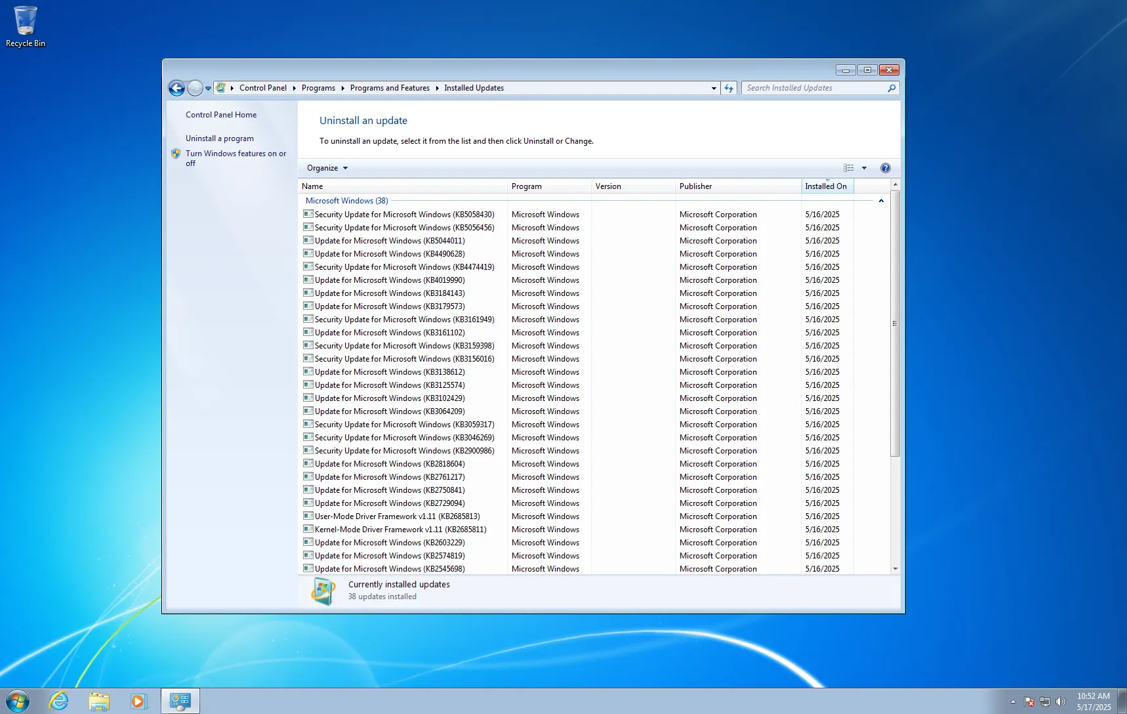The image size is (1127, 714).
Task: Expand the arrow after Programs breadcrumb
Action: pos(342,88)
